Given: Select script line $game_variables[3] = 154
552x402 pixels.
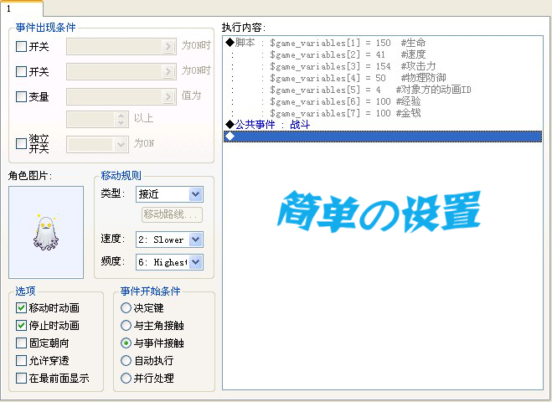Looking at the screenshot, I should click(x=383, y=66).
